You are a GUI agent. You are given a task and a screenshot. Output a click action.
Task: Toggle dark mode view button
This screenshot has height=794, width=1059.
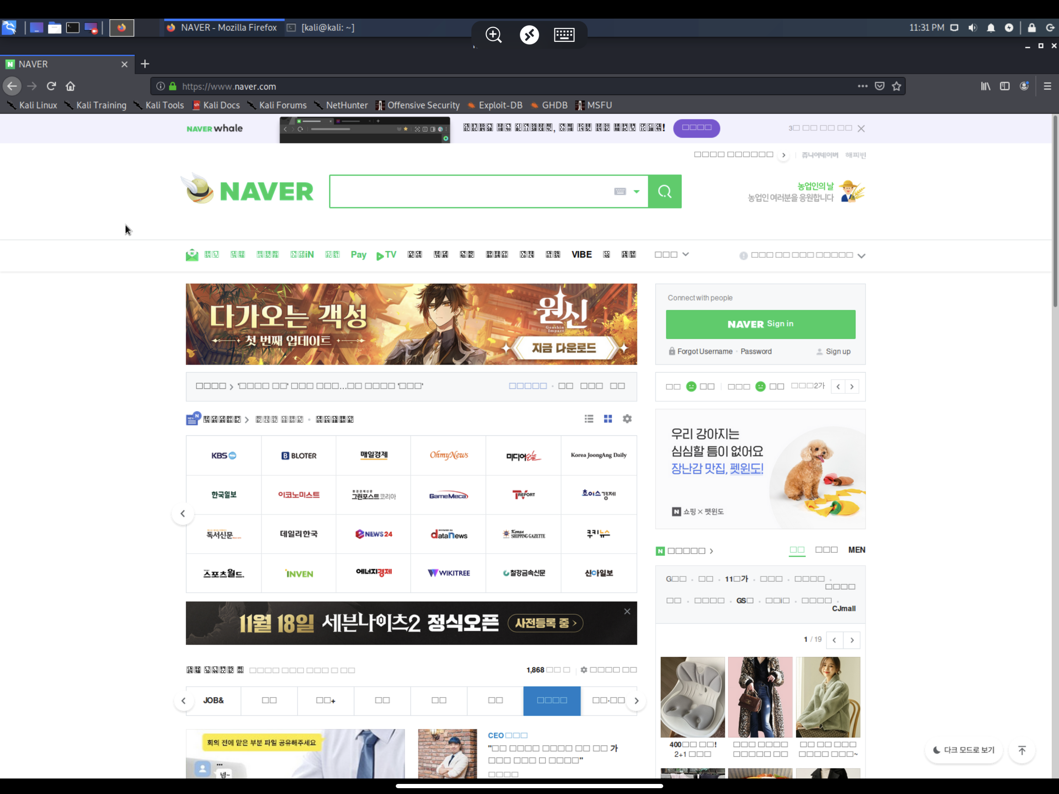pyautogui.click(x=964, y=750)
